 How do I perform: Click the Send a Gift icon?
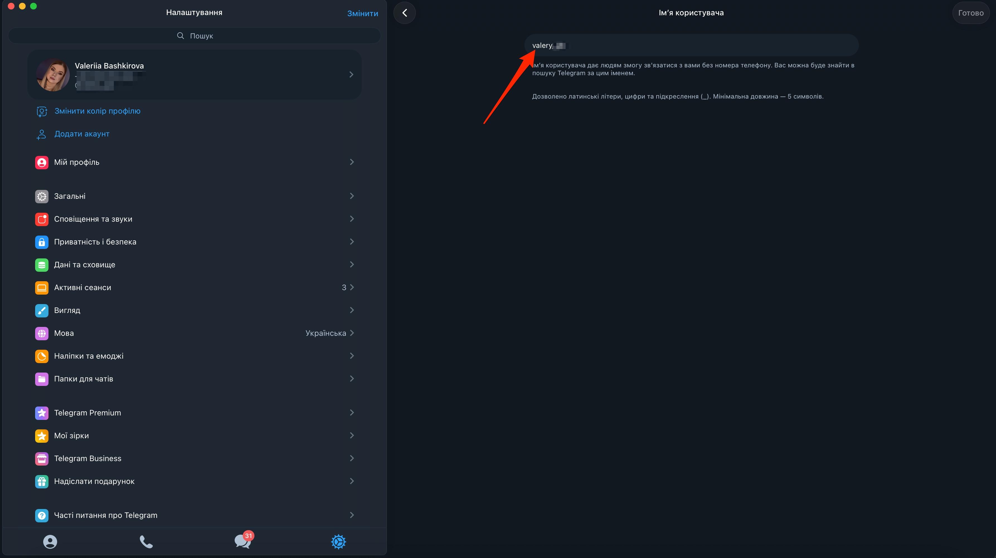(x=42, y=481)
